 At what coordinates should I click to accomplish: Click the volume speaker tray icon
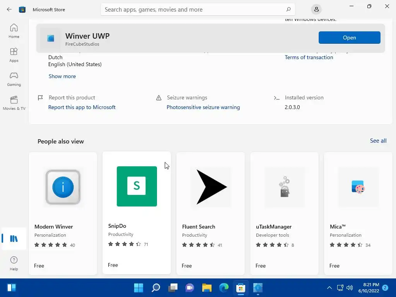pyautogui.click(x=350, y=288)
